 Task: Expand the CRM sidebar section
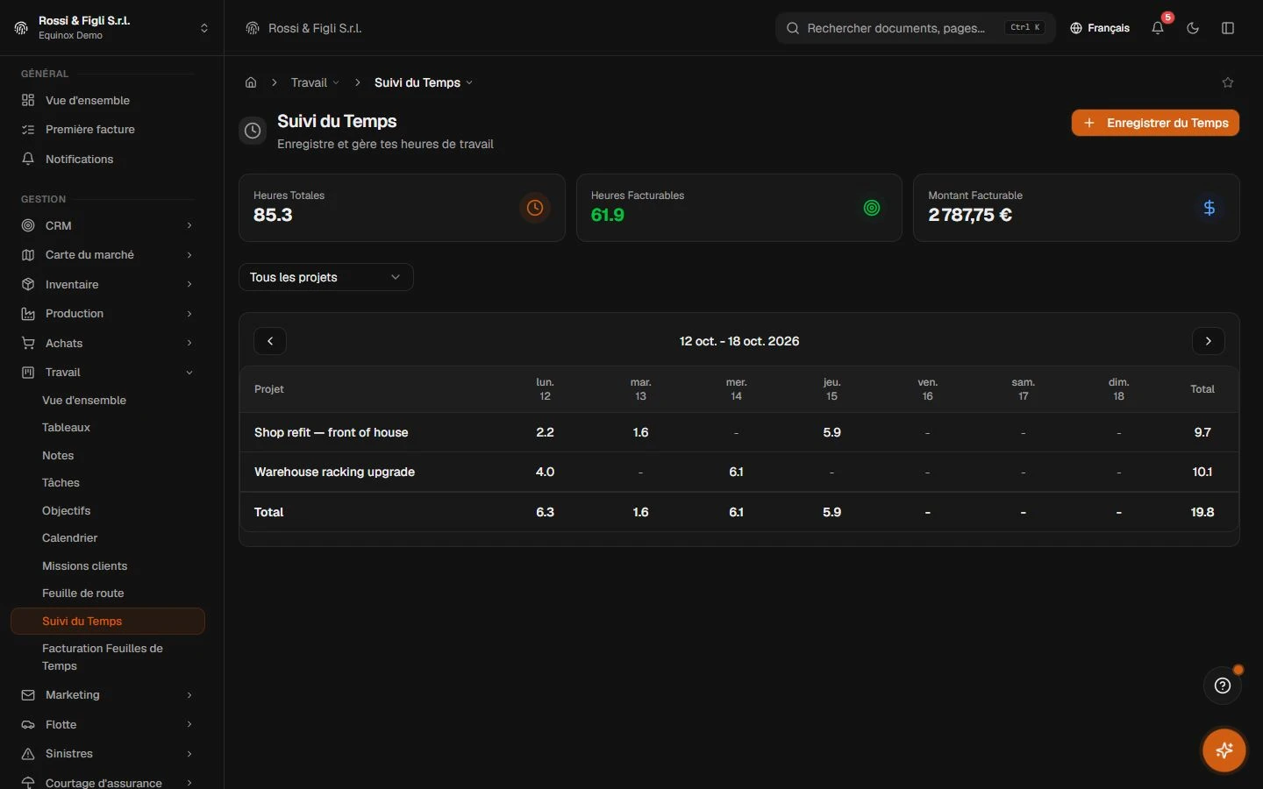[x=108, y=225]
